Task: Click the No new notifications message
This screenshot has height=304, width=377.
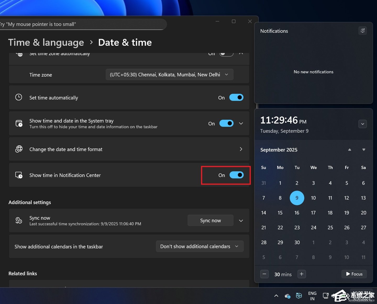Action: pos(313,72)
